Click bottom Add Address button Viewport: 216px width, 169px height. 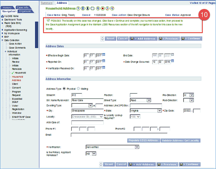(142, 164)
